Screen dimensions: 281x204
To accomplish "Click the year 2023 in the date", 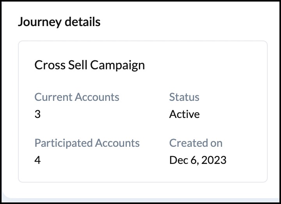I will (214, 160).
